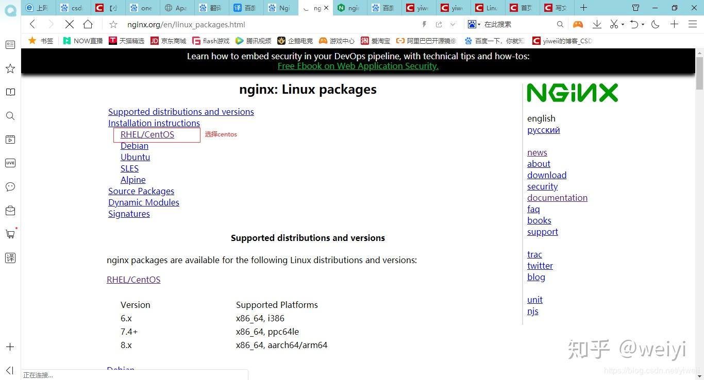The image size is (704, 380).
Task: Bookmark this page with the star icon in address bar
Action: tap(113, 24)
